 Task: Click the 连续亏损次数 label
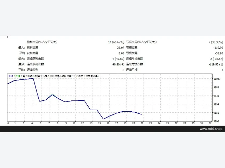pyautogui.click(x=134, y=64)
